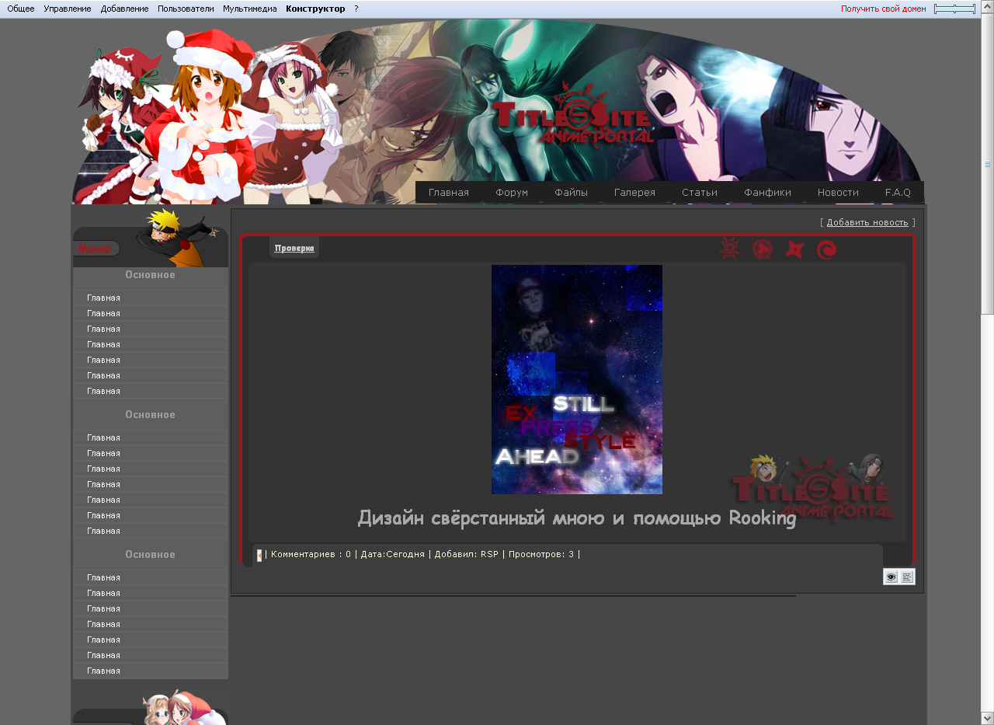This screenshot has width=994, height=725.
Task: Click the Добавить новость link
Action: pyautogui.click(x=867, y=222)
